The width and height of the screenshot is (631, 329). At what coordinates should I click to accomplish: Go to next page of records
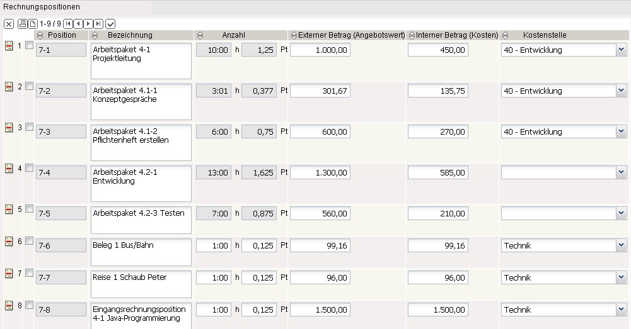(x=88, y=24)
